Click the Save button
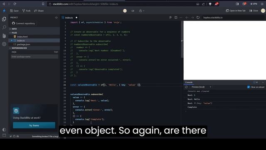Viewport: 266px width, 150px height. 14,11
